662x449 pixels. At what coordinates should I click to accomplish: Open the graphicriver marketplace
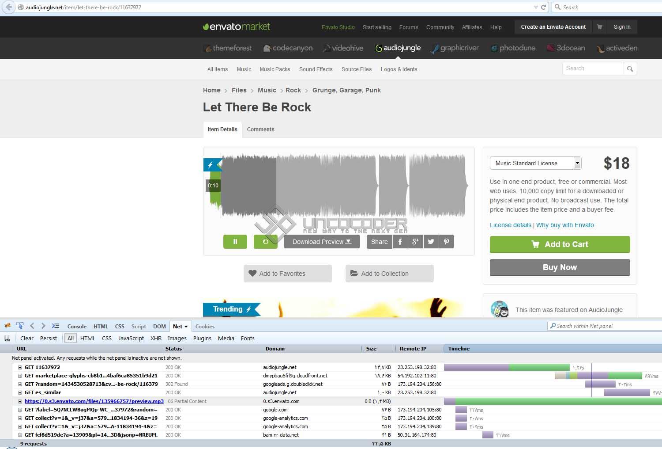point(455,48)
